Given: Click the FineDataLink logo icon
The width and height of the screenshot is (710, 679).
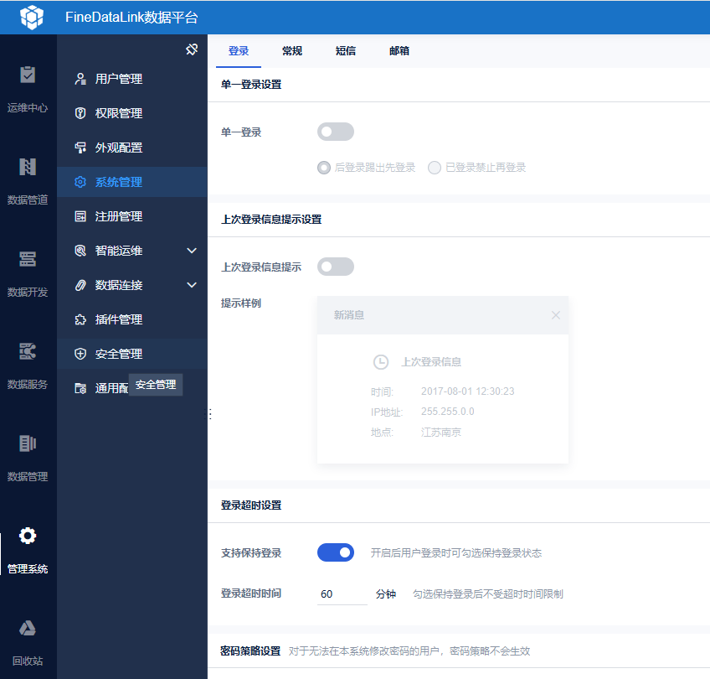Looking at the screenshot, I should pos(31,18).
